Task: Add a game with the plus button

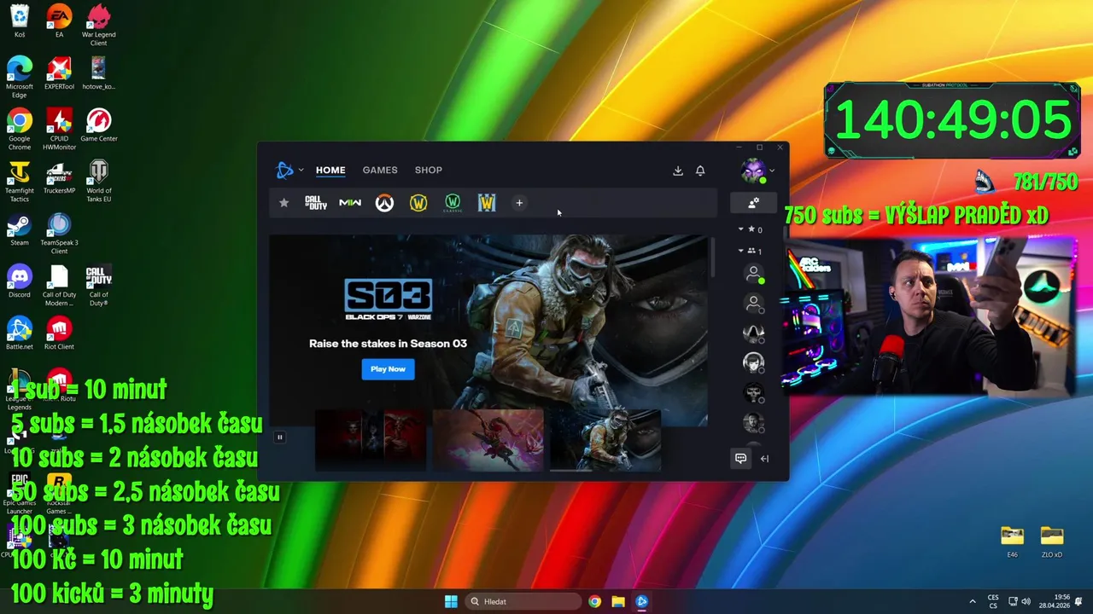Action: coord(519,203)
